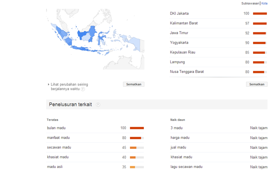Screen dimensions: 268x171
Task: Open the bulan madu related search
Action: (56, 128)
